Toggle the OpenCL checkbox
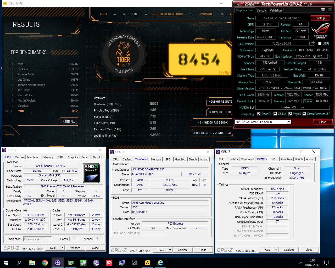The image size is (335, 268). click(259, 114)
